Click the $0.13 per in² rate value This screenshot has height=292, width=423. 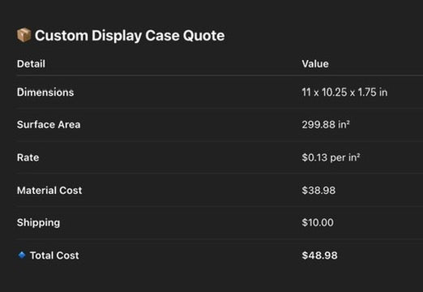331,157
